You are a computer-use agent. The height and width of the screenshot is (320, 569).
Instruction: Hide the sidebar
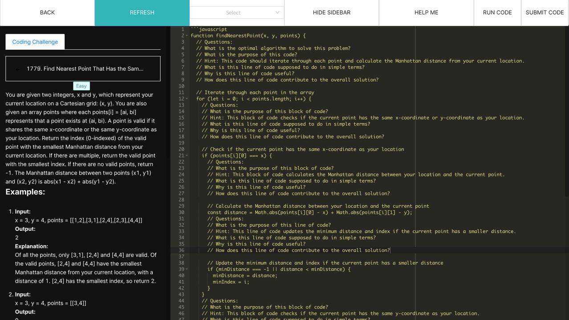[x=331, y=12]
